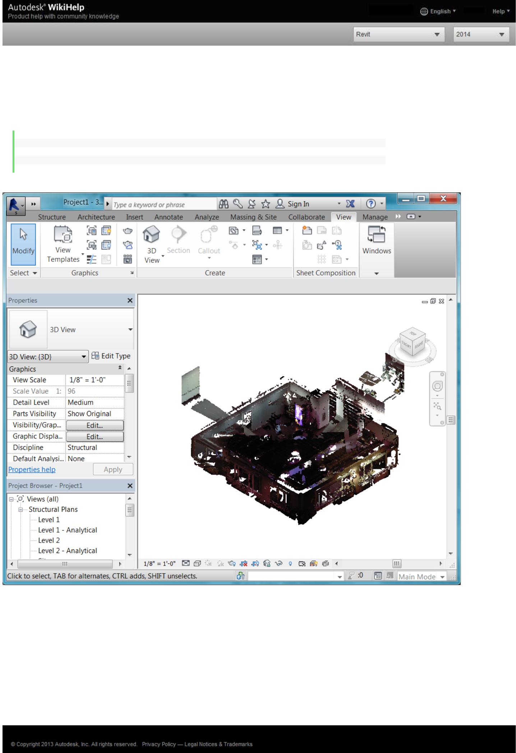Collapse the Structural Plans tree node
The width and height of the screenshot is (516, 753).
pyautogui.click(x=21, y=510)
